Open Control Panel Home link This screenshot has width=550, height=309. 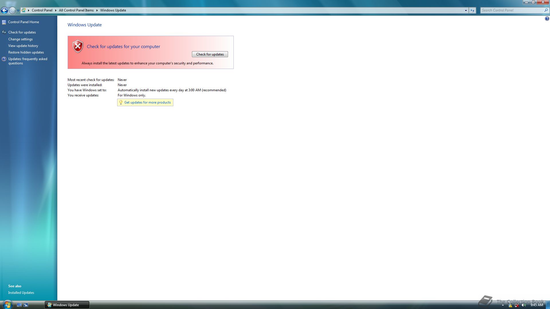coord(23,22)
